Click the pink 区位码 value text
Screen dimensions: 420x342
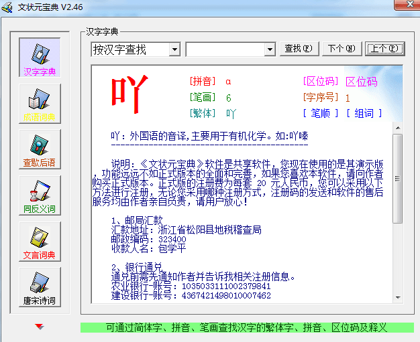click(x=362, y=82)
